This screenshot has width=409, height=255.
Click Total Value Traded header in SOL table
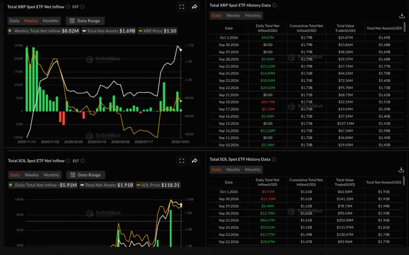pyautogui.click(x=345, y=182)
